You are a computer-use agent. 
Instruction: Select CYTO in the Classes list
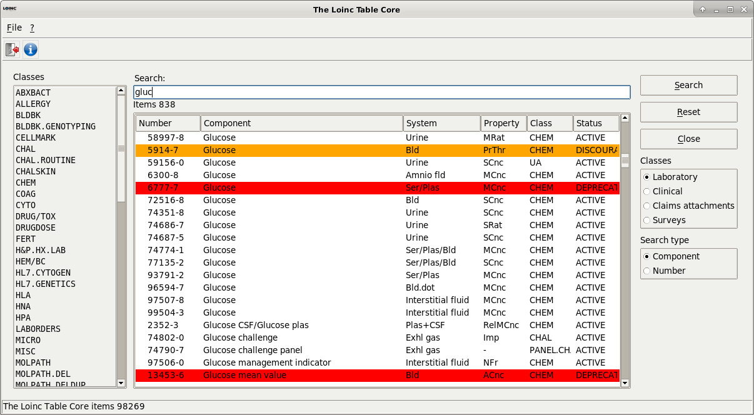pos(65,205)
